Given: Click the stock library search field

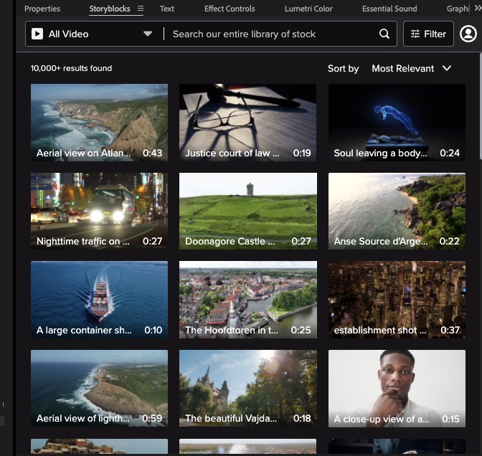Looking at the screenshot, I should coord(273,34).
